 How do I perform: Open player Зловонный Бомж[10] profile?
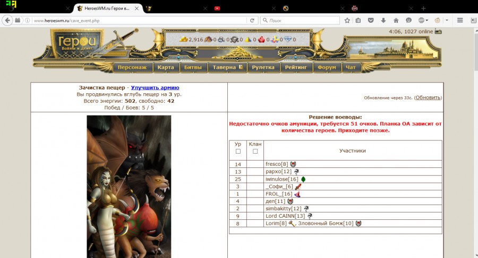click(326, 224)
